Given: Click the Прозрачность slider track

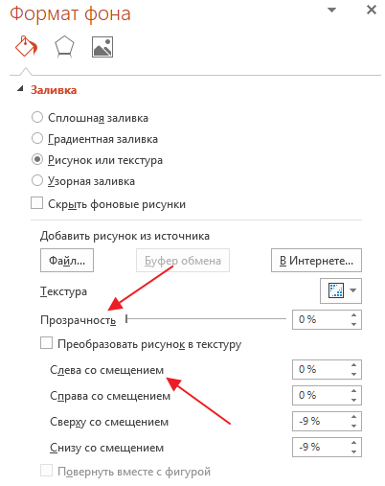Looking at the screenshot, I should coord(206,319).
